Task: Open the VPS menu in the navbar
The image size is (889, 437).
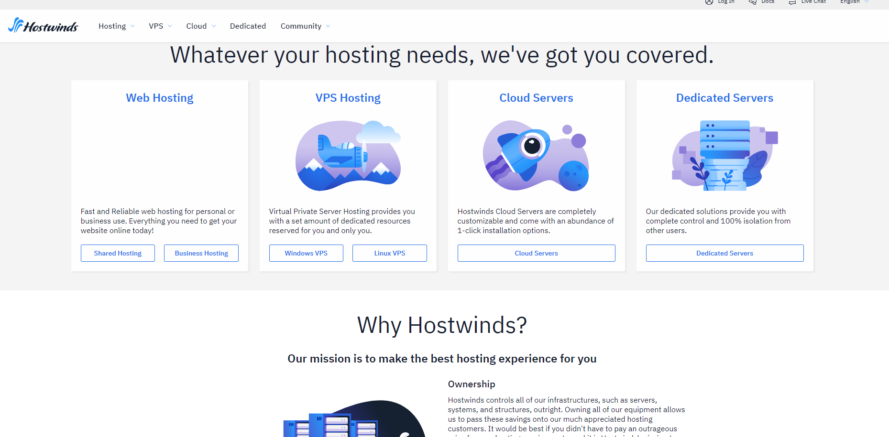Action: (160, 26)
